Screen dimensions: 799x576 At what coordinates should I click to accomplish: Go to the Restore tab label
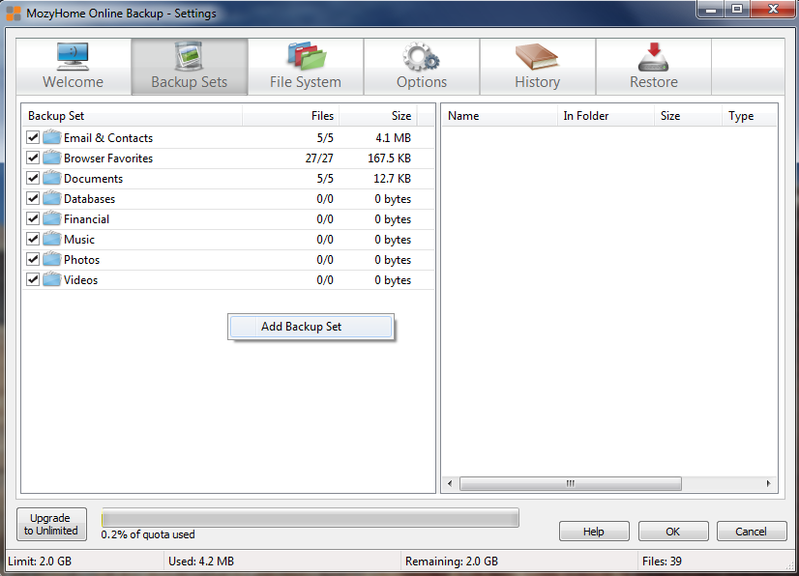pyautogui.click(x=654, y=82)
